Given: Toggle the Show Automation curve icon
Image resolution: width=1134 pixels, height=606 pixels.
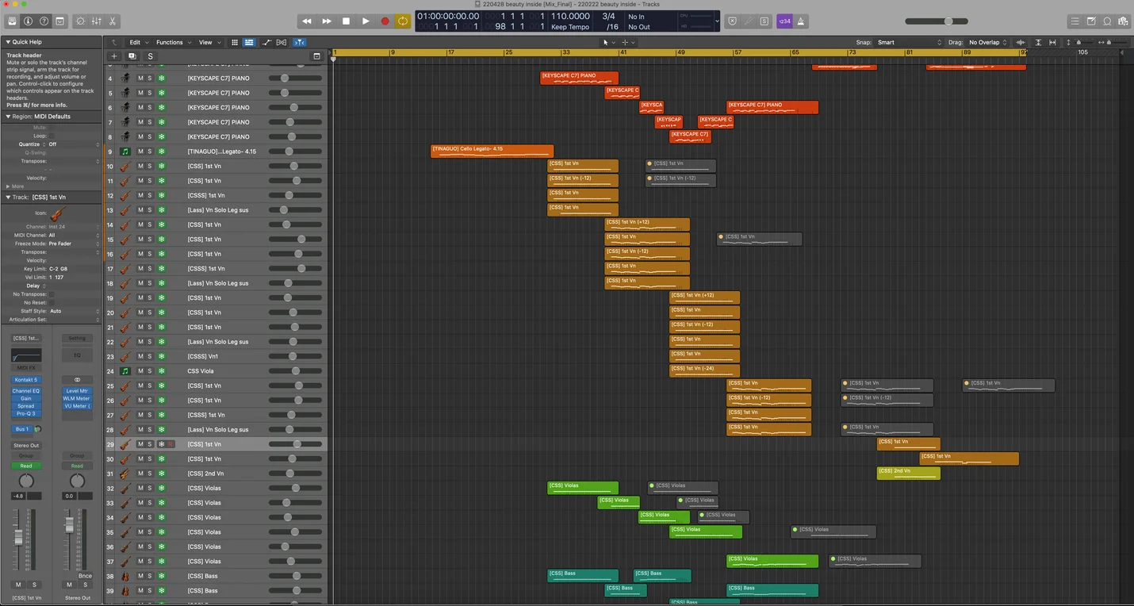Looking at the screenshot, I should 266,42.
